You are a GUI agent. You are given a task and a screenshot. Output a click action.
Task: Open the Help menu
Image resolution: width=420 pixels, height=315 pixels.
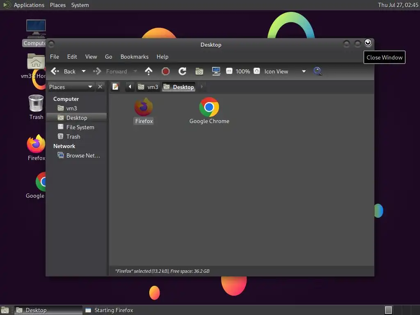[162, 57]
